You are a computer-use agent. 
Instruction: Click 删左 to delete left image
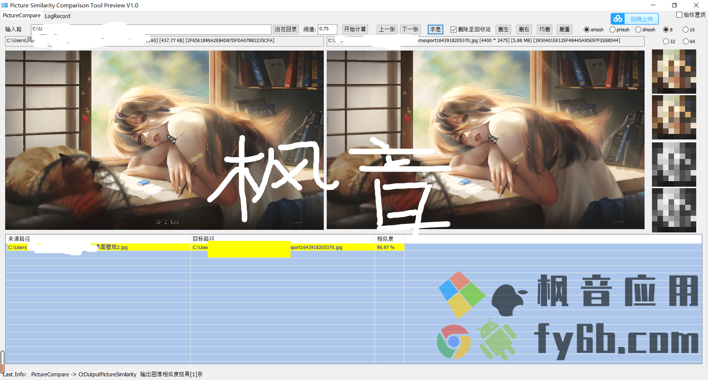click(x=503, y=29)
